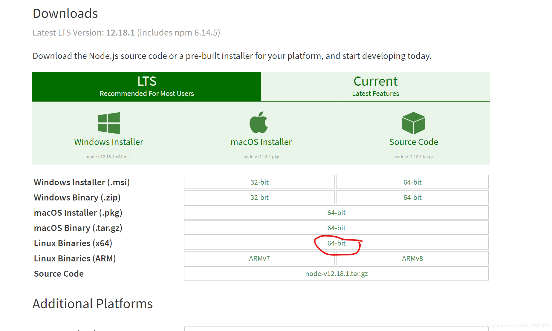Click the Linux Binaries (ARM) row label
Screen dimensions: 552x331
(x=75, y=258)
